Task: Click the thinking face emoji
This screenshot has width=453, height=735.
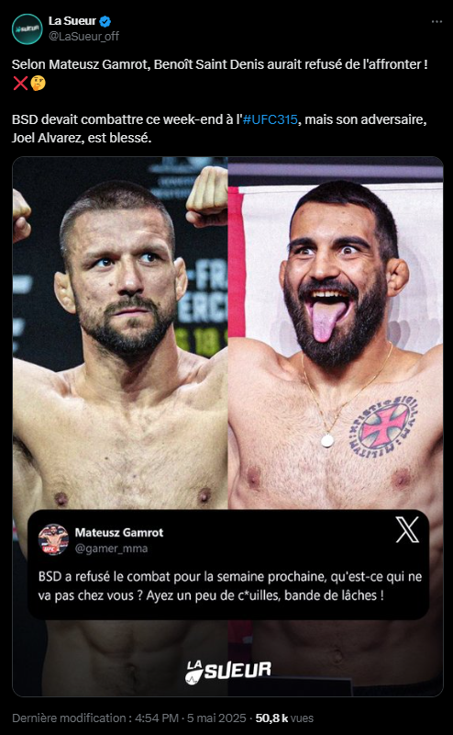Action: 38,84
